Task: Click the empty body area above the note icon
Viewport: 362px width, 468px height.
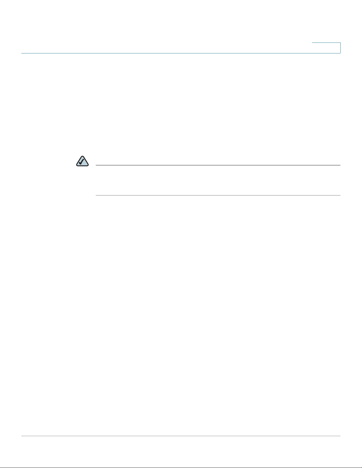Action: 181,103
